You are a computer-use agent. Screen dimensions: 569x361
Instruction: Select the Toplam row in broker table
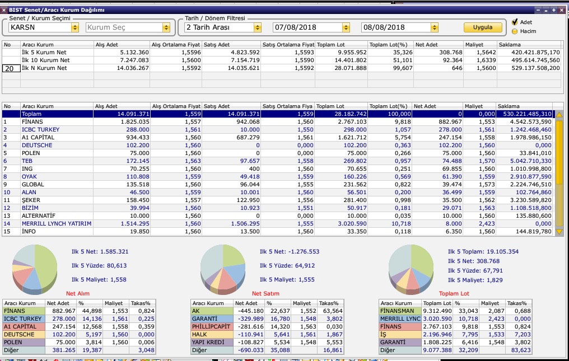(278, 114)
